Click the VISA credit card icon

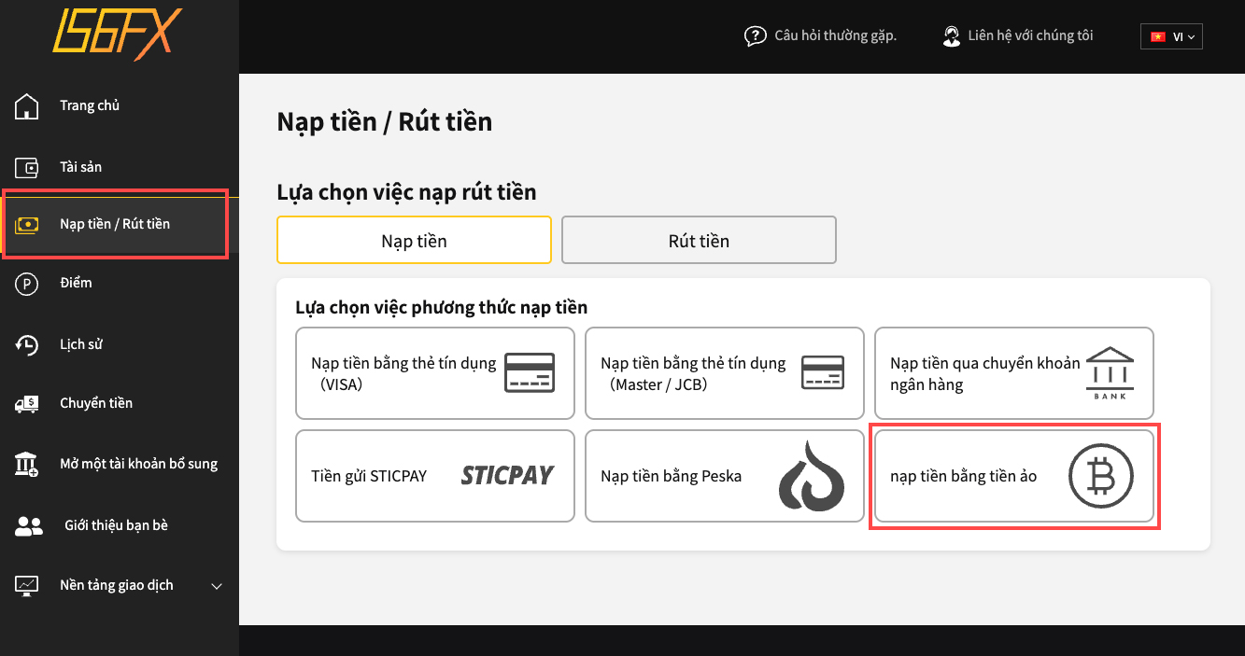(x=530, y=373)
